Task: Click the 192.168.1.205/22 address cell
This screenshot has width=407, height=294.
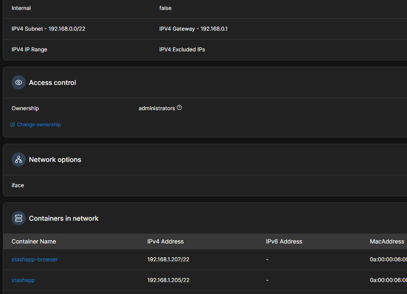Action: coord(168,280)
